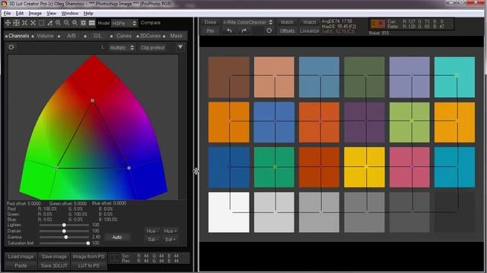Click the color checker grid icon
The height and width of the screenshot is (273, 487).
[x=92, y=23]
